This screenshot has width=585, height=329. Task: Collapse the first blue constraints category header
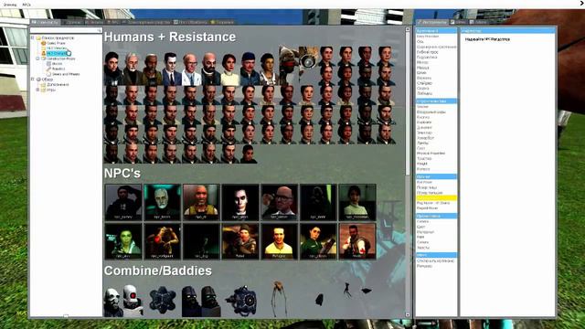click(x=436, y=30)
